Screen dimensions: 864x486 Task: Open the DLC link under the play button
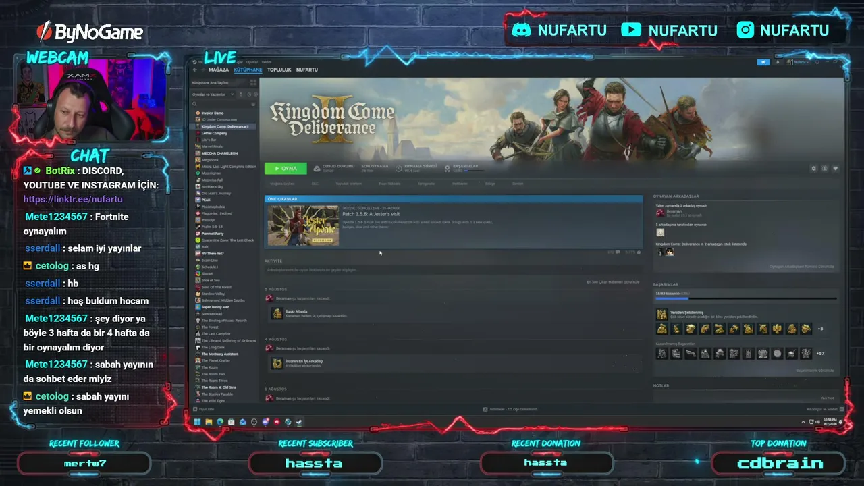315,184
